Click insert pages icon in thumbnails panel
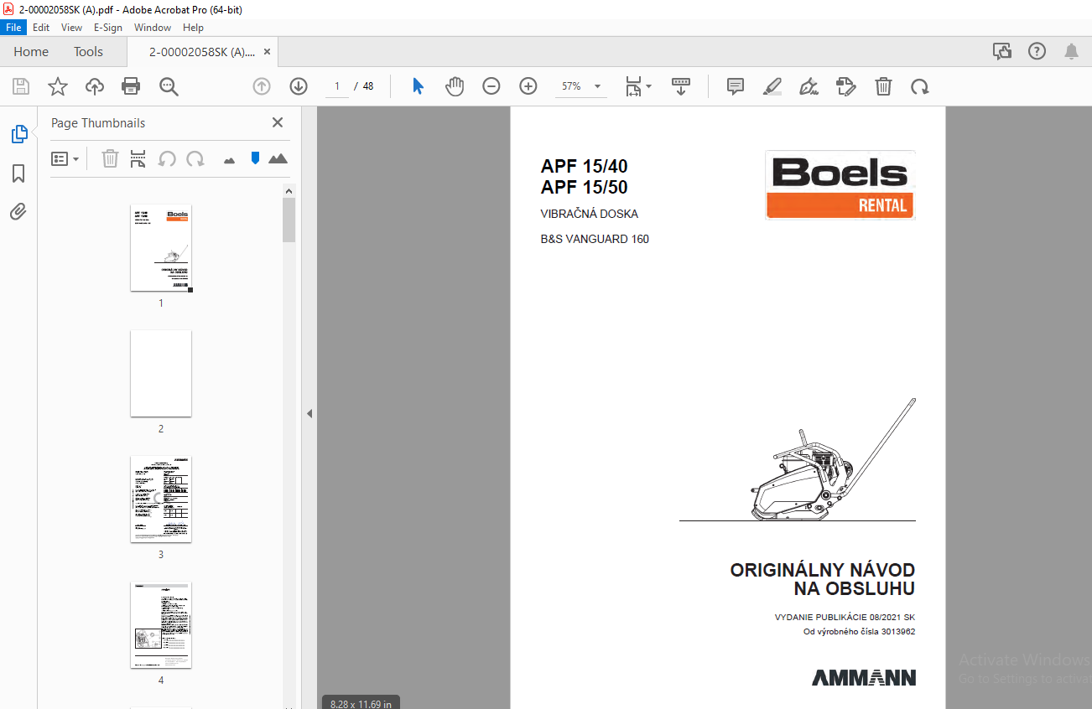The image size is (1092, 709). [x=138, y=158]
